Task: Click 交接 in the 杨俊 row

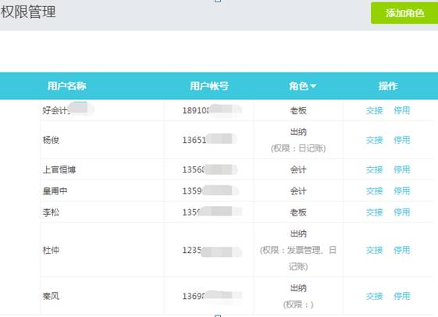Action: 374,140
